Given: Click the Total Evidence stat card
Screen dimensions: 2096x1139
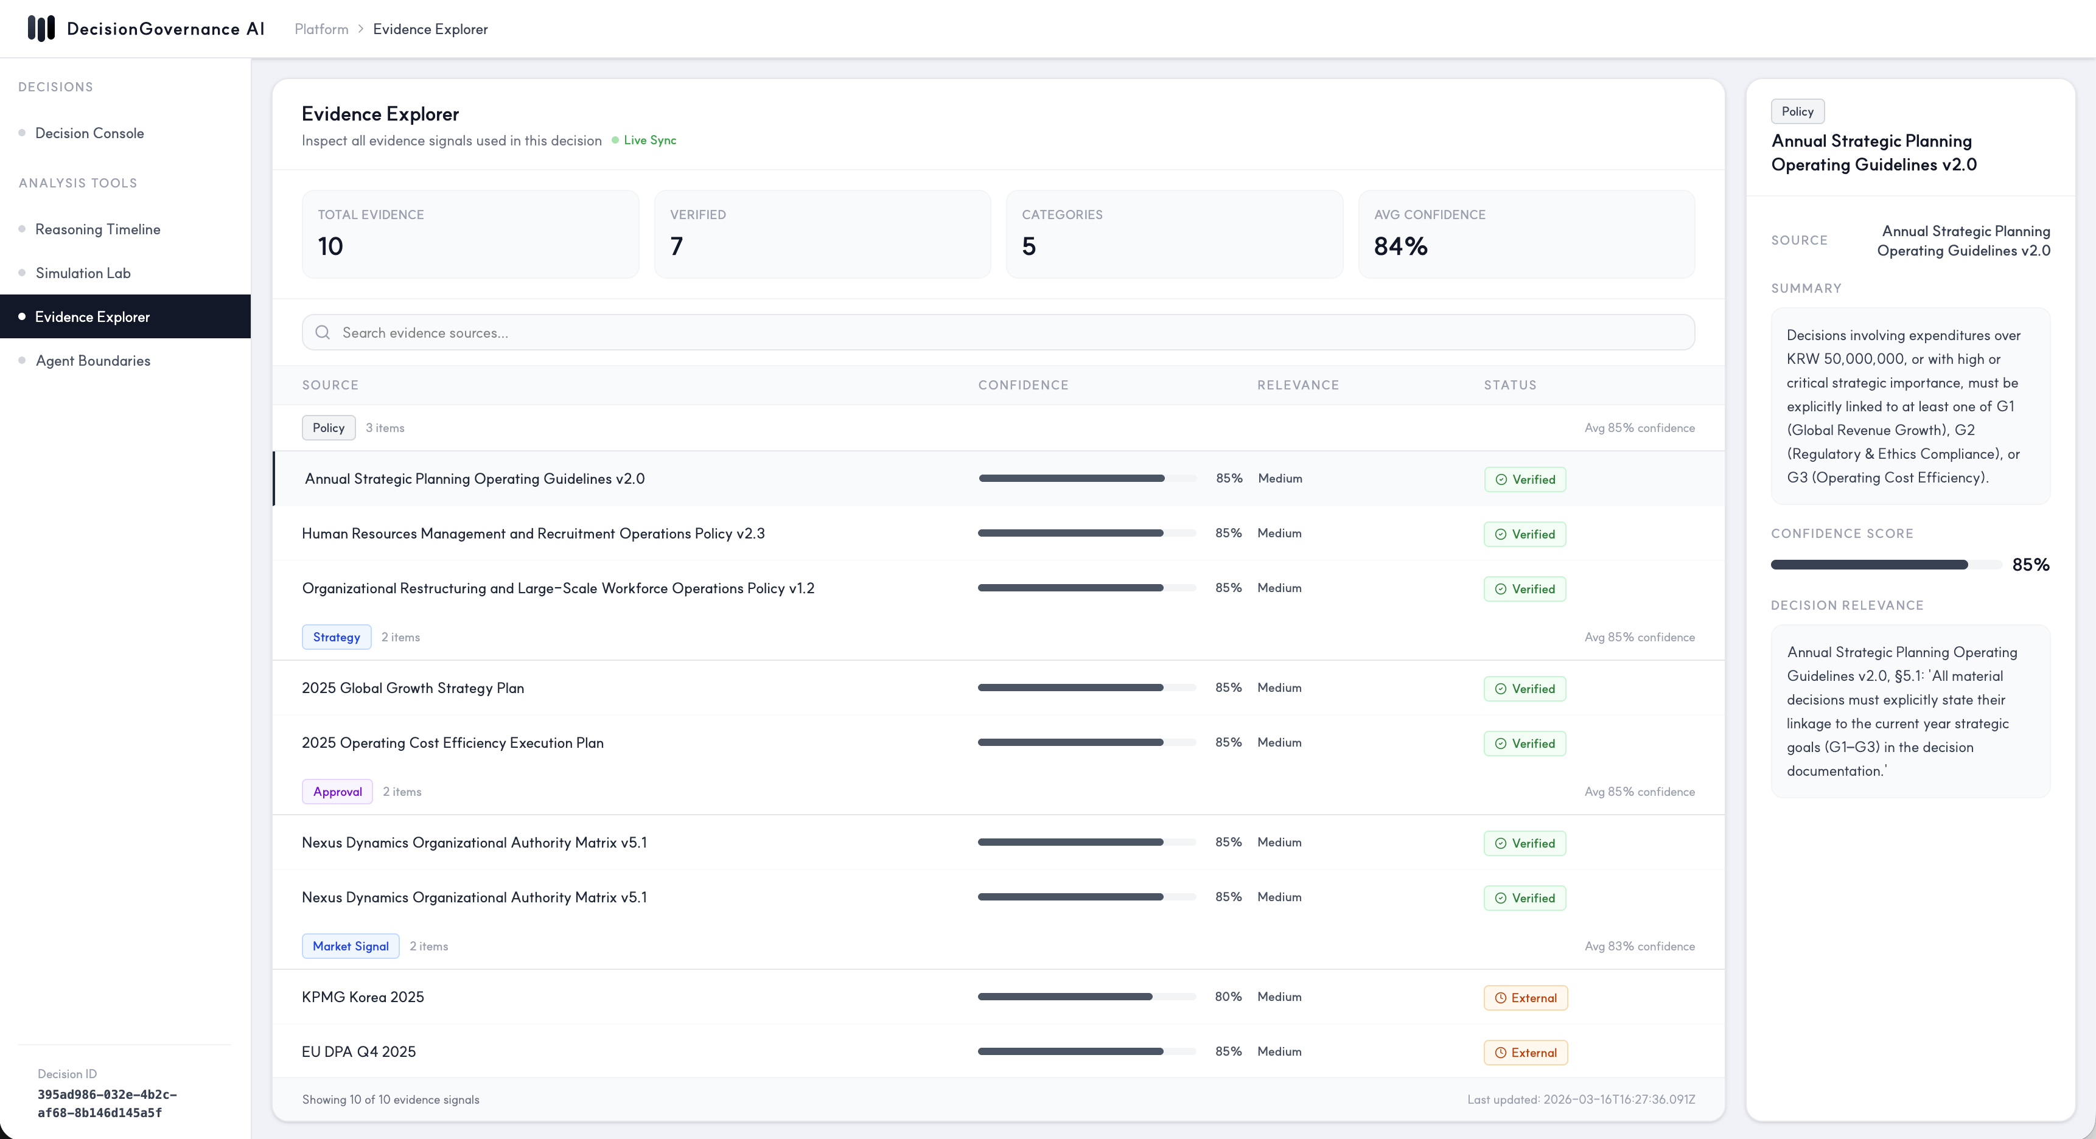Looking at the screenshot, I should [x=470, y=234].
